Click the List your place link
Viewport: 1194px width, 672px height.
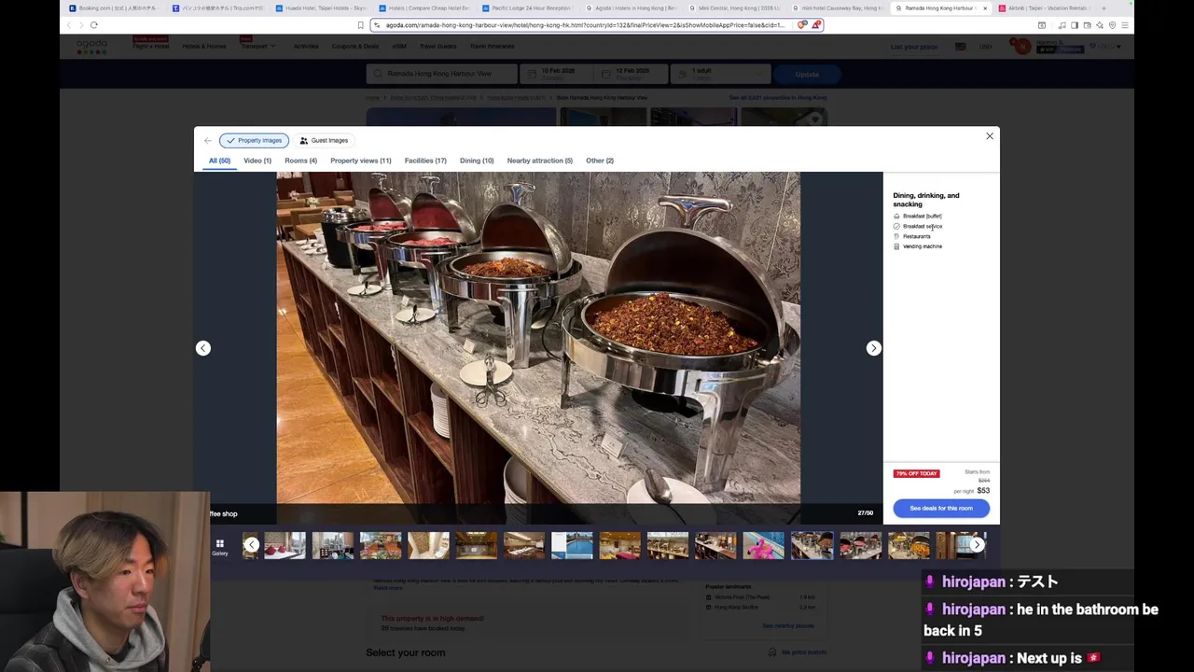pyautogui.click(x=914, y=47)
